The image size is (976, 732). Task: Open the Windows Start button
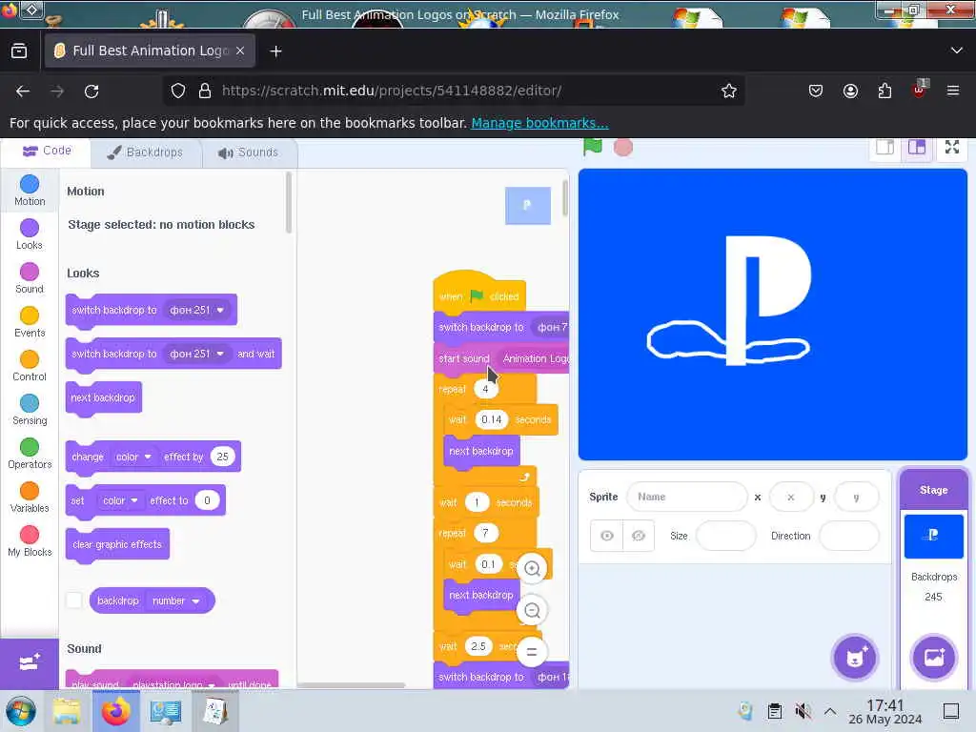(21, 711)
